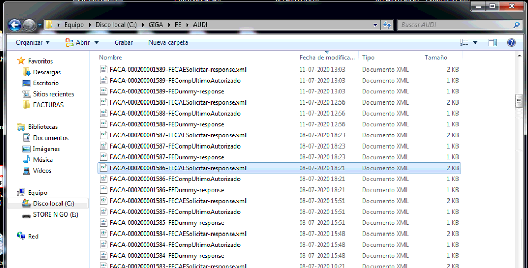Select Bibliotecas in navigation pane
This screenshot has height=268, width=528.
pyautogui.click(x=42, y=127)
